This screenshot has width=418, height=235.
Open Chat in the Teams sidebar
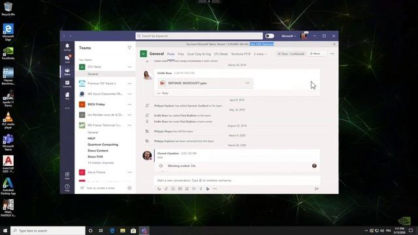[67, 59]
